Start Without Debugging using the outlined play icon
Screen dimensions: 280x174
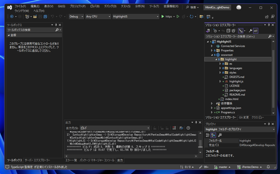178,16
